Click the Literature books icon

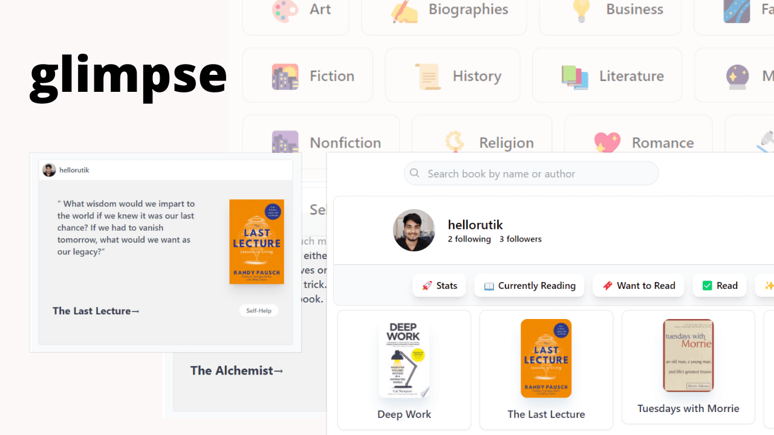coord(574,77)
